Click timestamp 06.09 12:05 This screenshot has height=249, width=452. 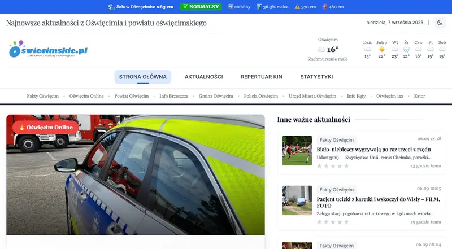tap(429, 189)
